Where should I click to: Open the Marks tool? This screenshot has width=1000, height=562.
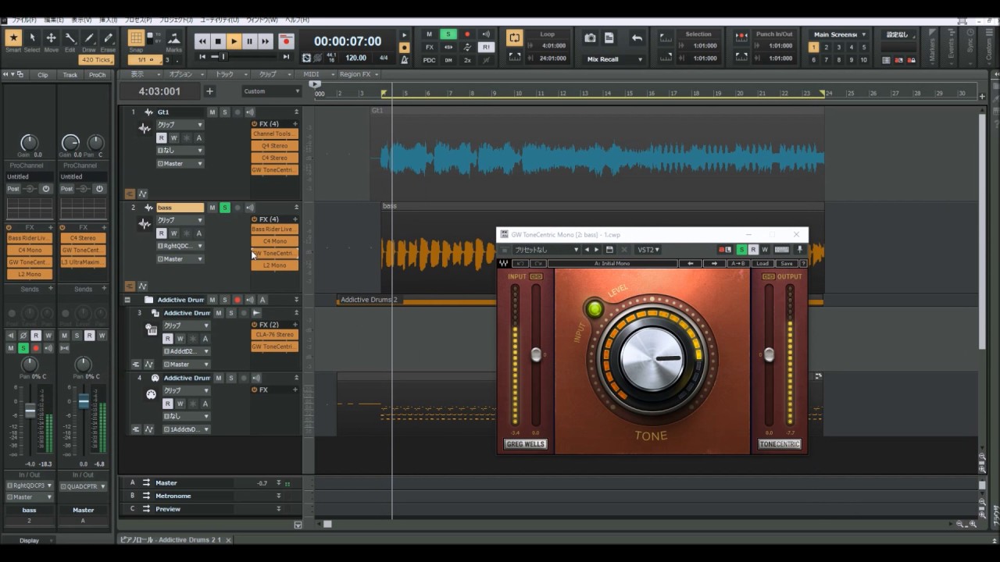click(174, 40)
